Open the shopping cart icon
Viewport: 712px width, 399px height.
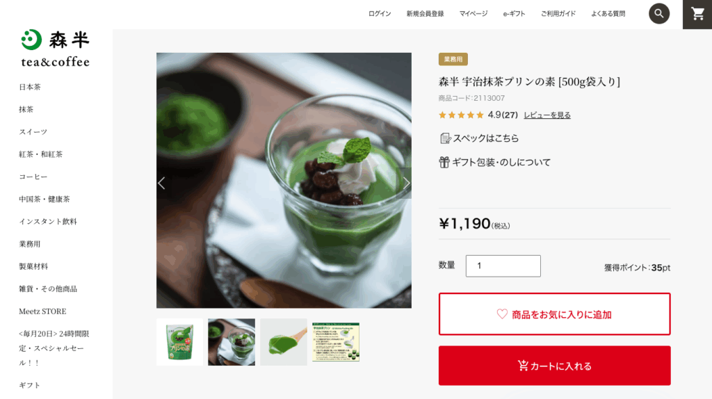click(x=697, y=14)
